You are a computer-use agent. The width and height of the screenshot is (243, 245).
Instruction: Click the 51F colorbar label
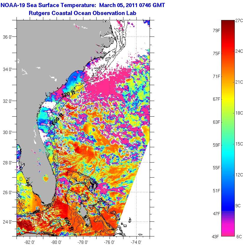pyautogui.click(x=216, y=191)
